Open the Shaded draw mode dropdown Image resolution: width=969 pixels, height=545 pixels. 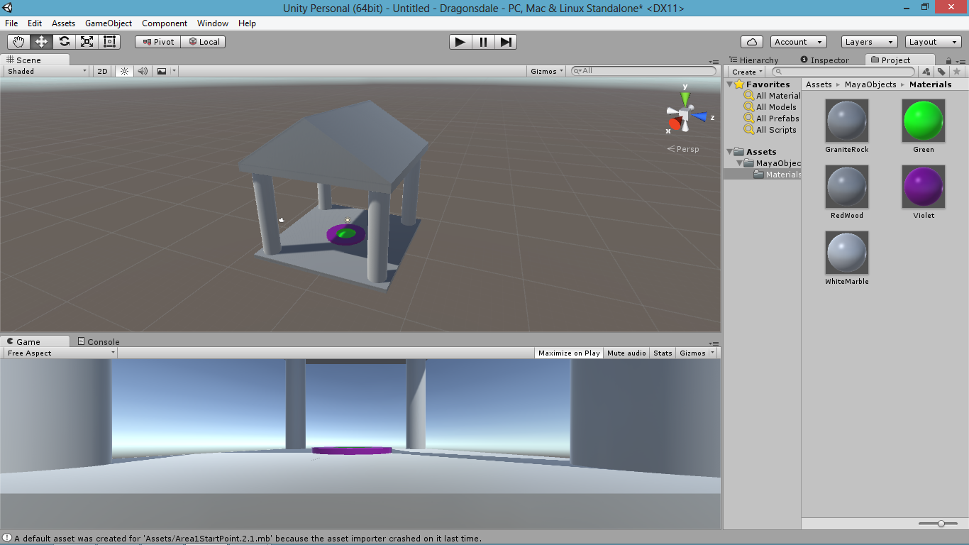pos(47,71)
